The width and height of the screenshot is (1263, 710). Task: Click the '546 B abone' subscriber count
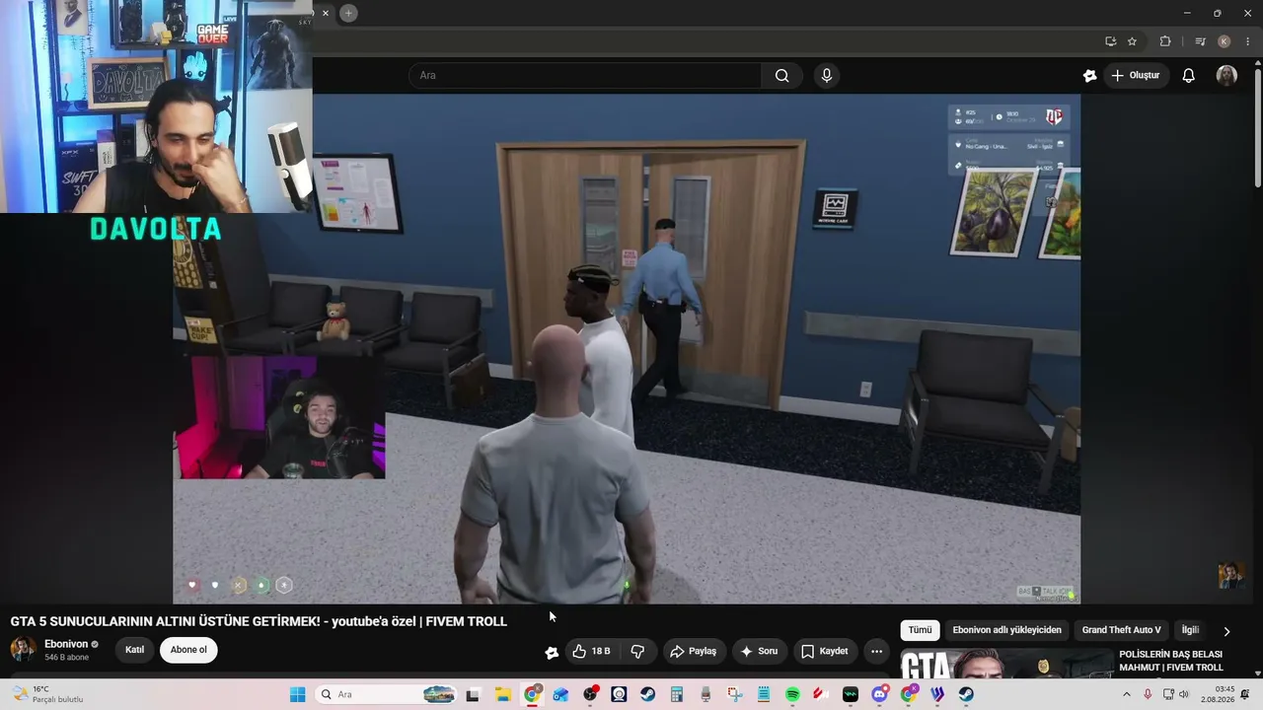point(66,658)
